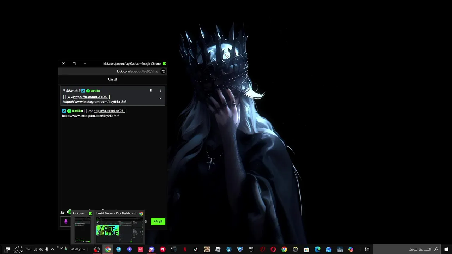Click Kick logo in window title bar
This screenshot has height=254, width=452.
[x=164, y=64]
